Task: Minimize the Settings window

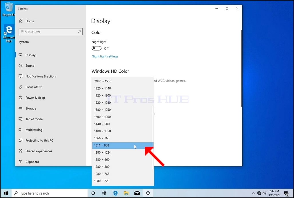Action: point(216,8)
